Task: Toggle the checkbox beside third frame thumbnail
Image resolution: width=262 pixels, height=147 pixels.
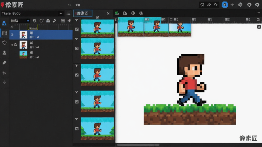Action: coord(77,75)
